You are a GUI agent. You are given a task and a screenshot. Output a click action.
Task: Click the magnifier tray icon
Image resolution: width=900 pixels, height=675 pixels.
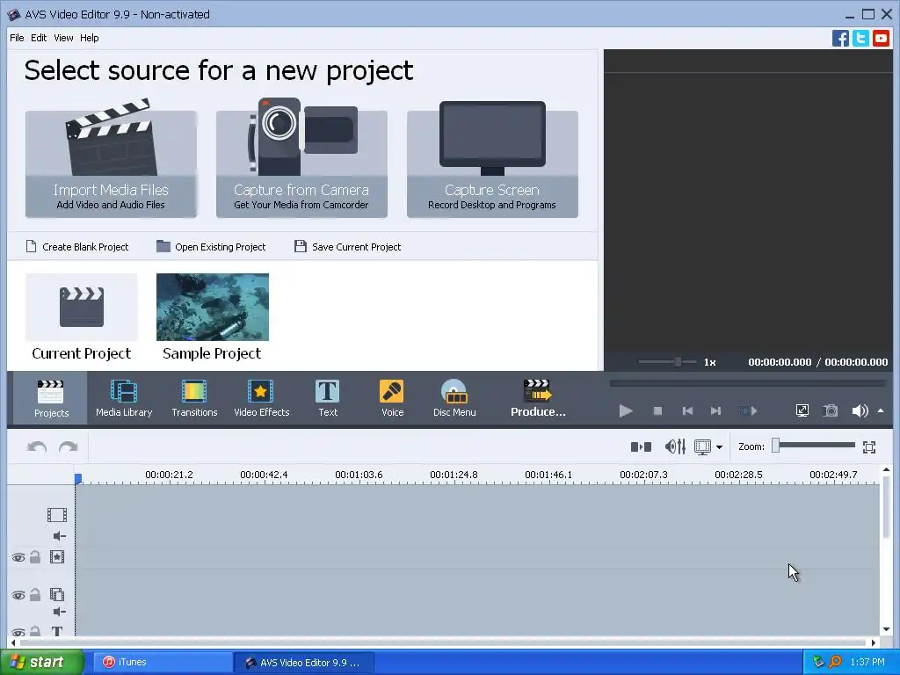(835, 662)
